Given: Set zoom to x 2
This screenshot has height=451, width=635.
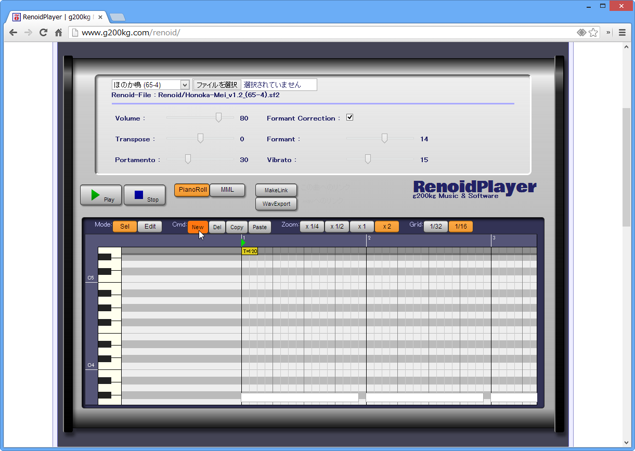Looking at the screenshot, I should pos(387,227).
